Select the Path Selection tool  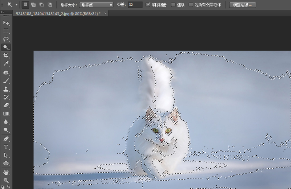(x=6, y=155)
